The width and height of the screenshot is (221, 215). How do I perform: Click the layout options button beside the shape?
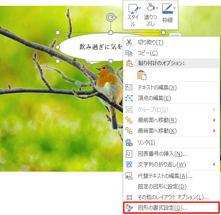[x=175, y=35]
